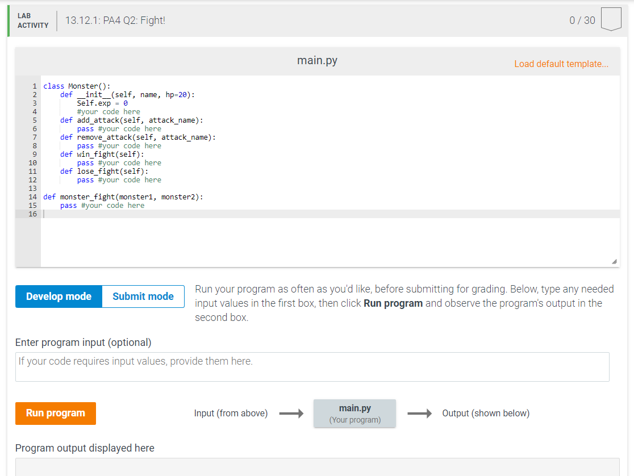Click the main.py program box in the flow diagram
This screenshot has width=634, height=476.
(x=354, y=413)
